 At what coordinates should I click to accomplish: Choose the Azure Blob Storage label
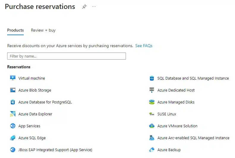35,90
